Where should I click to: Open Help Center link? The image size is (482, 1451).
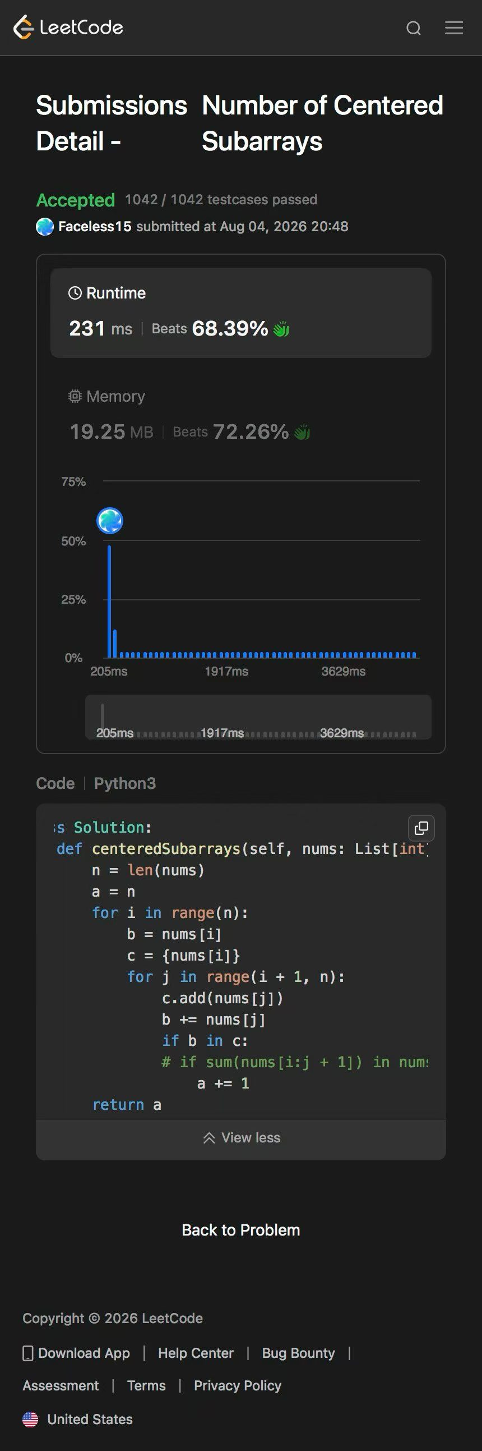click(196, 1353)
